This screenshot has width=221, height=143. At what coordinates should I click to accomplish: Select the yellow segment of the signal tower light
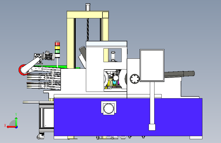(57, 48)
